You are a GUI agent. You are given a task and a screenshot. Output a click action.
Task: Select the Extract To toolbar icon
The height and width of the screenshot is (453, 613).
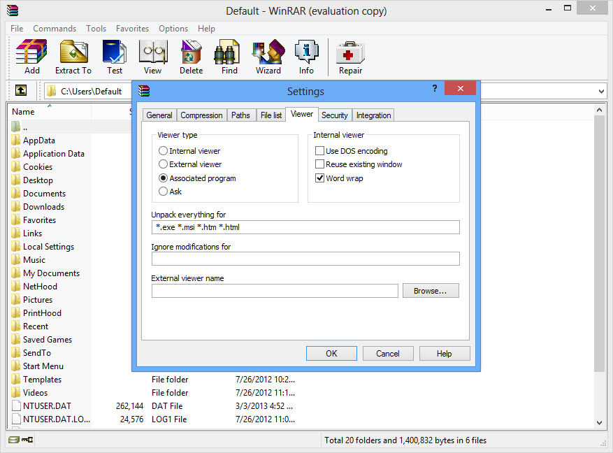coord(73,56)
